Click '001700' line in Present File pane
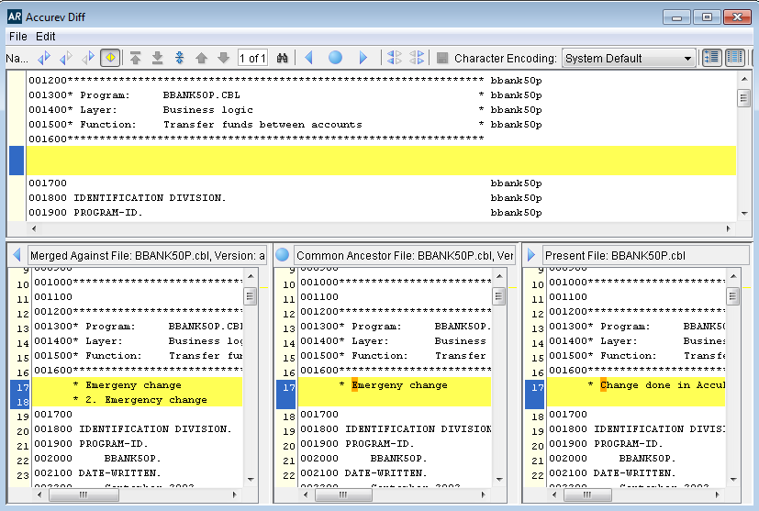 point(568,415)
